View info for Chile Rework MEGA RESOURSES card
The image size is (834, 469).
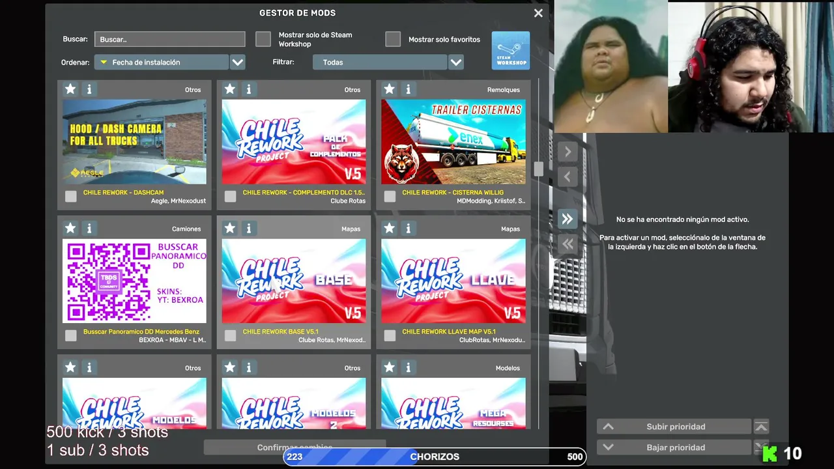pyautogui.click(x=408, y=367)
